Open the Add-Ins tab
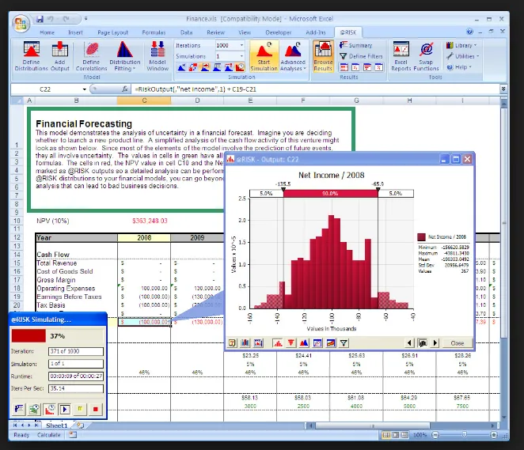 coord(316,32)
